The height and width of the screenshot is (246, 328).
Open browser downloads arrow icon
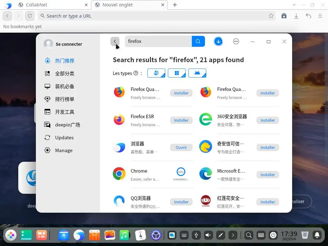(296, 16)
